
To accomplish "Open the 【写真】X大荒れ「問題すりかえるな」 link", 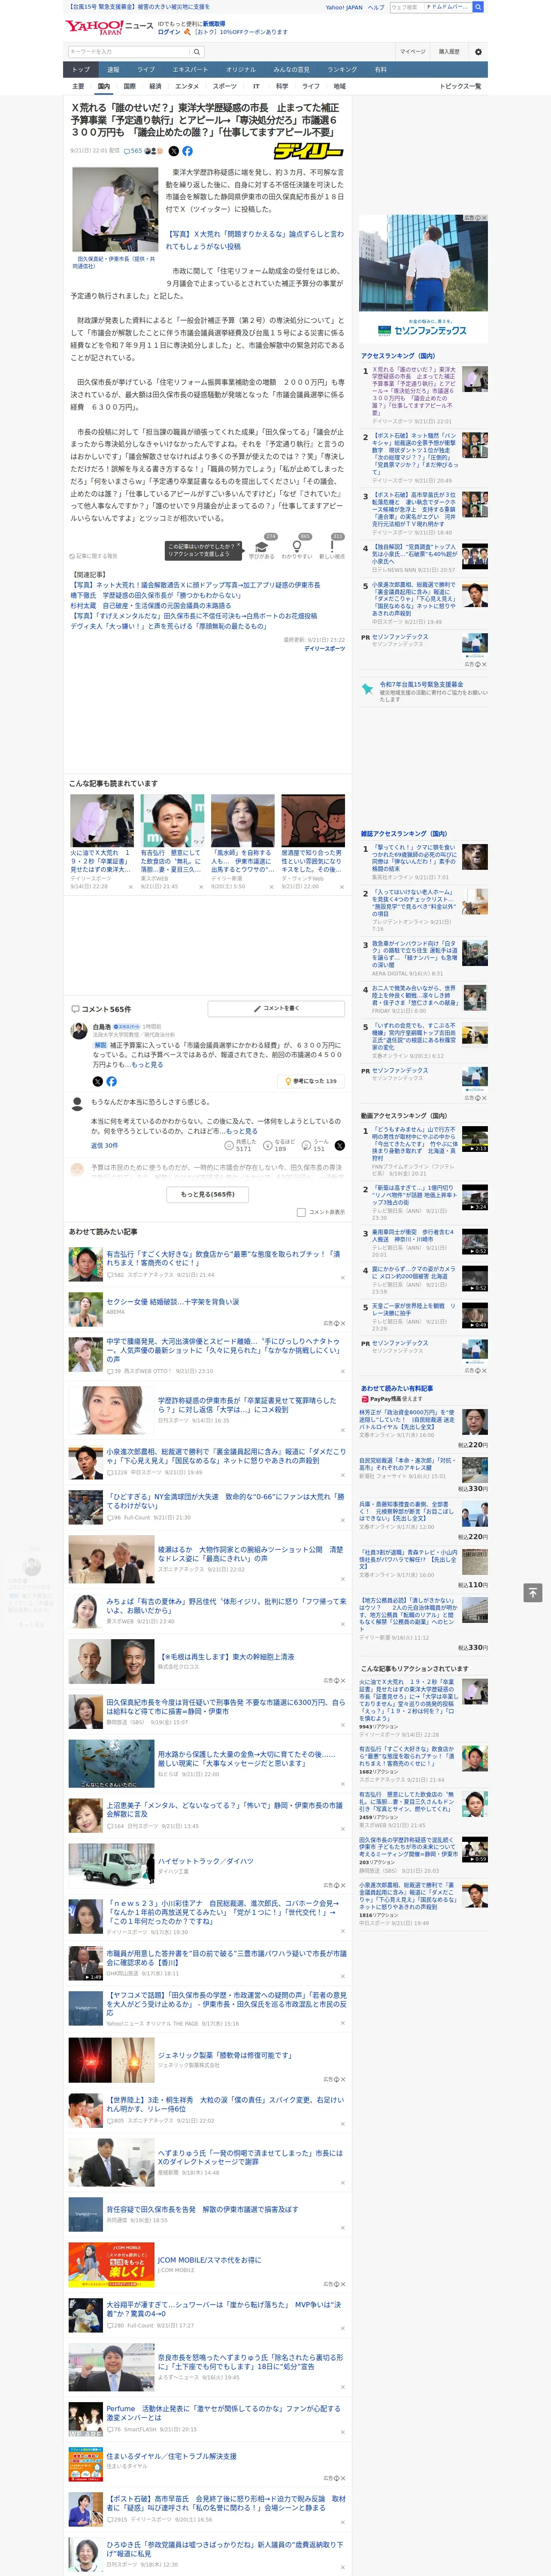I will [x=254, y=240].
